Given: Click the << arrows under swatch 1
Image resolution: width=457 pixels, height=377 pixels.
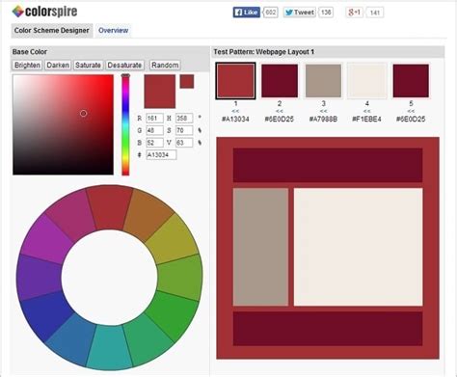Looking at the screenshot, I should 235,111.
